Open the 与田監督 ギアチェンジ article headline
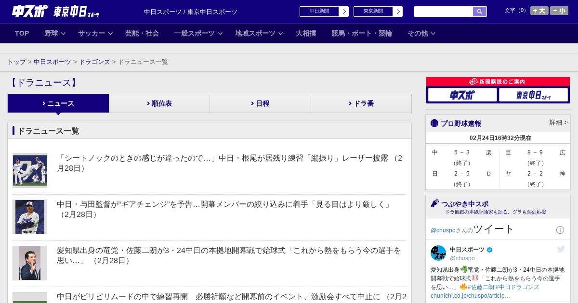This screenshot has height=303, width=578. coord(224,209)
